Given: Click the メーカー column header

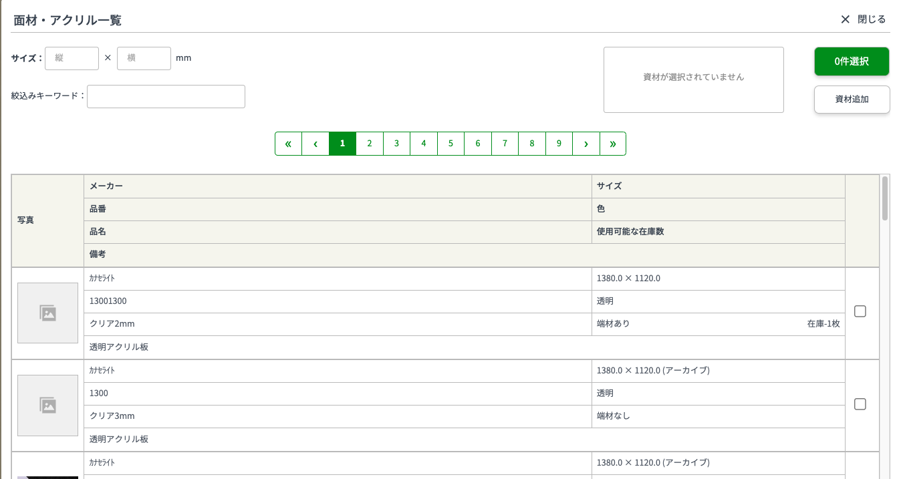Looking at the screenshot, I should tap(338, 186).
